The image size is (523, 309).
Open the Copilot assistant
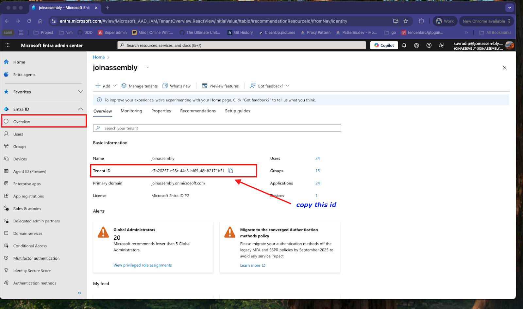click(384, 45)
